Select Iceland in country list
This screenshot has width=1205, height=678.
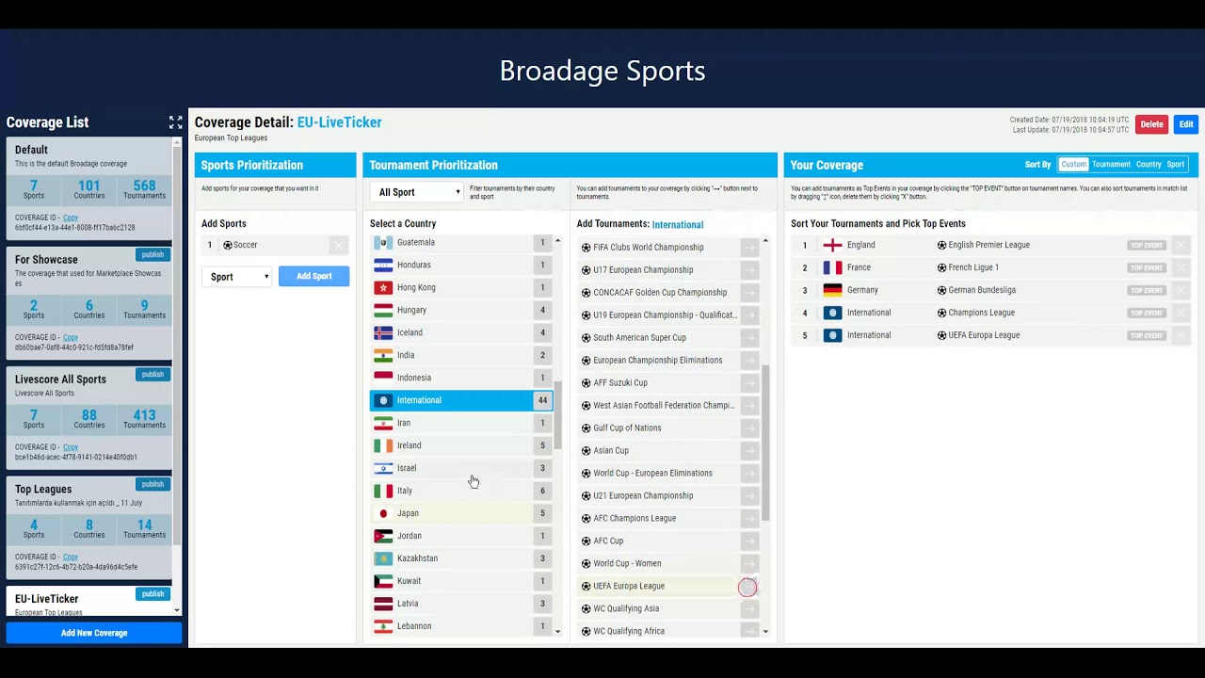pos(461,332)
